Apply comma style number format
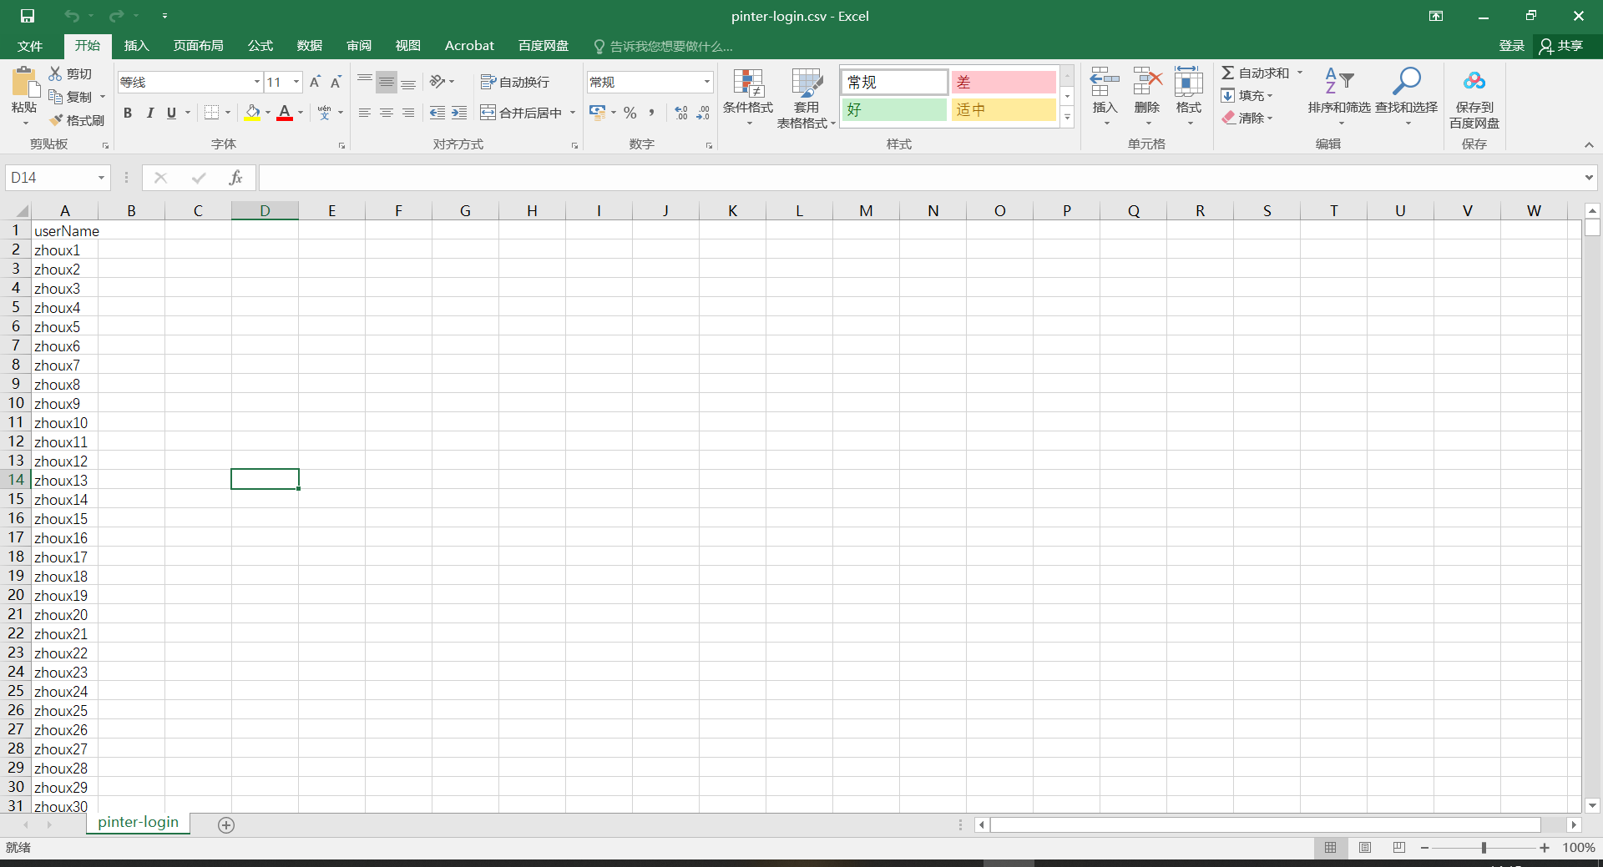1603x867 pixels. (x=651, y=113)
